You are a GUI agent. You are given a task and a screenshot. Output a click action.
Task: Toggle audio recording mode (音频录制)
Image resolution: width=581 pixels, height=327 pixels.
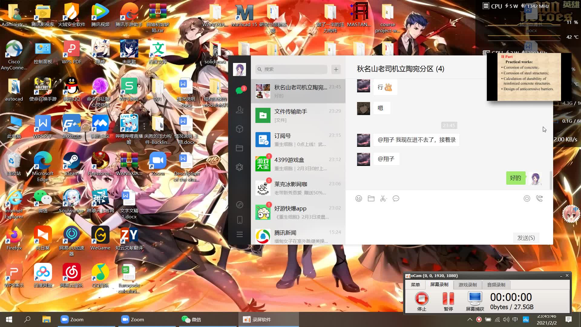[x=496, y=284]
